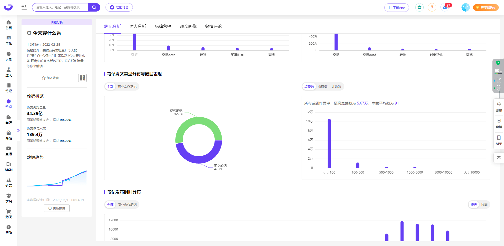Open MCN in the sidebar
The height and width of the screenshot is (246, 504).
tap(9, 167)
